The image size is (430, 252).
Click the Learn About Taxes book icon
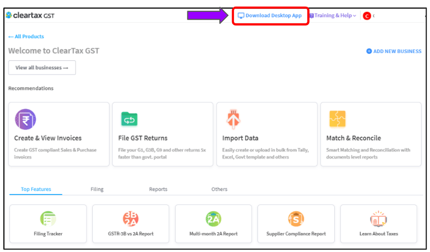pyautogui.click(x=378, y=219)
